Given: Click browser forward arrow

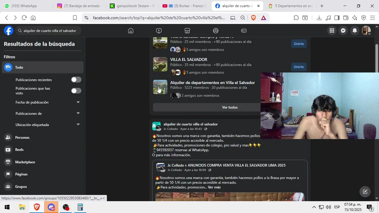Looking at the screenshot, I should pyautogui.click(x=15, y=18).
